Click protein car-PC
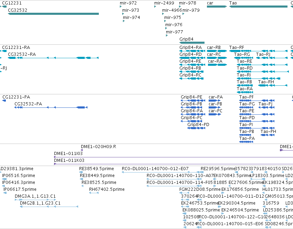Image resolution: width=293 pixels, height=229 pixels. coord(215,114)
